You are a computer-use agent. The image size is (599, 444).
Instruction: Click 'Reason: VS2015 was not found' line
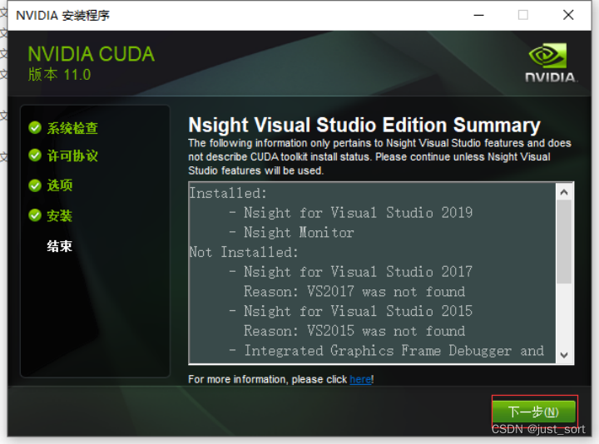[354, 331]
